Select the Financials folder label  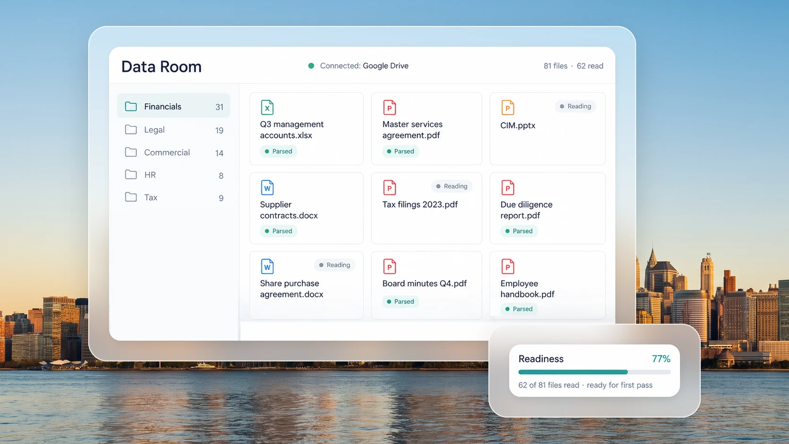pos(163,107)
